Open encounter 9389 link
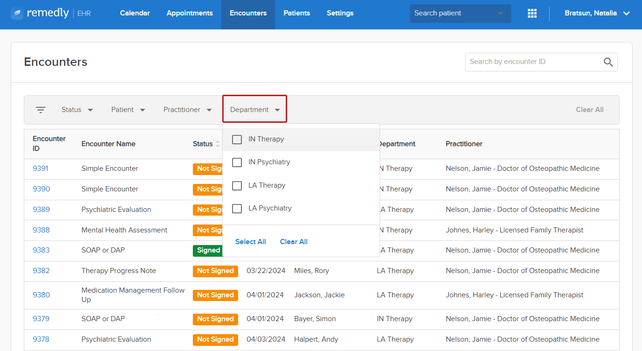The height and width of the screenshot is (351, 642). coord(41,210)
